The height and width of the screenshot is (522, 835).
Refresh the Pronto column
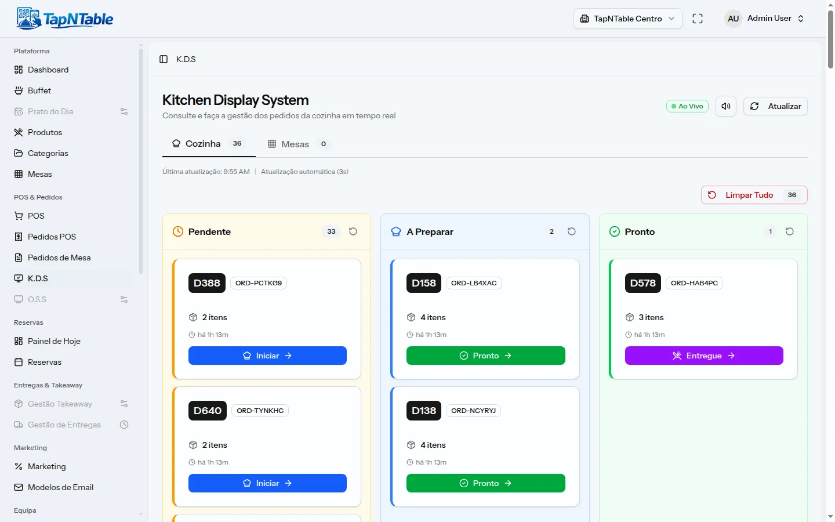[x=790, y=231]
